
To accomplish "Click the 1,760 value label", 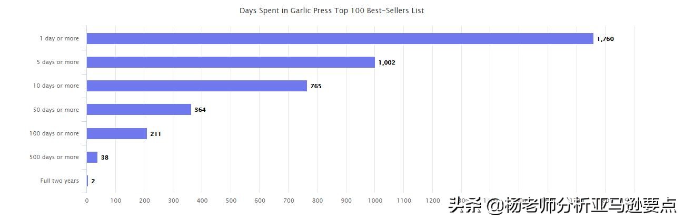I will pos(605,39).
